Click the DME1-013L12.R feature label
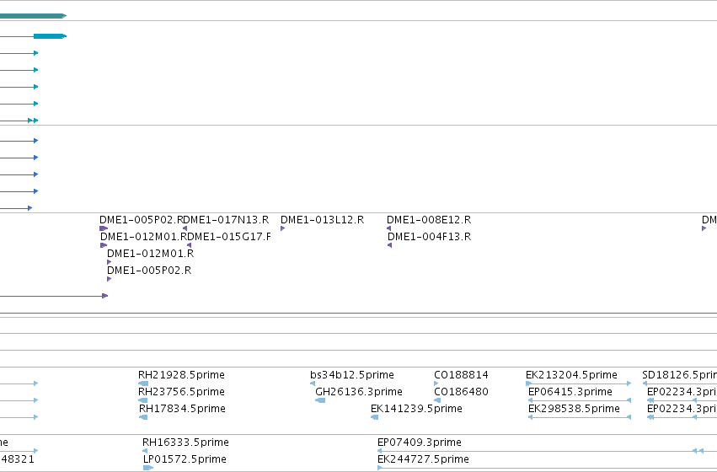 [x=323, y=220]
